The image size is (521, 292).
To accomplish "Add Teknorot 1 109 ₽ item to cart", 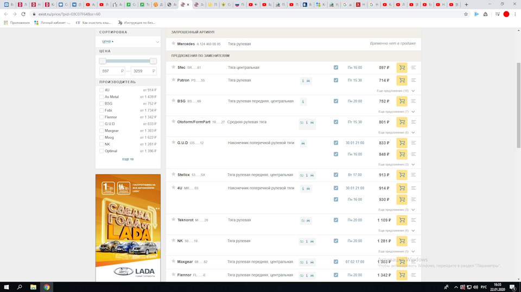I will coord(402,220).
